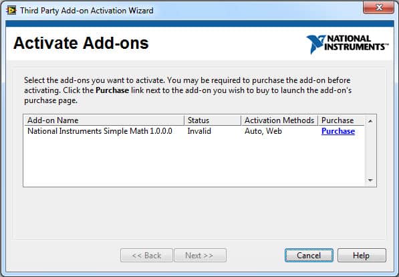Click the list scroll up arrow
The image size is (399, 277).
[370, 121]
